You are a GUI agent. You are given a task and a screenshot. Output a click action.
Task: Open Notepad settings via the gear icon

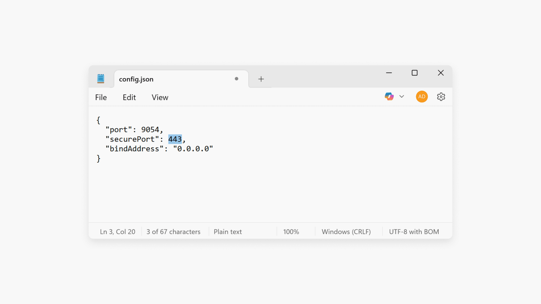pos(441,97)
